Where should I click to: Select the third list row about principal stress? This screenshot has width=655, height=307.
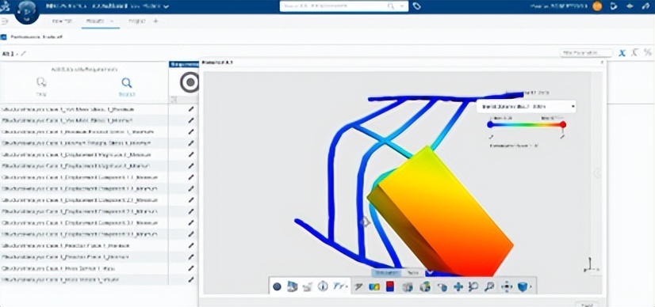click(84, 131)
